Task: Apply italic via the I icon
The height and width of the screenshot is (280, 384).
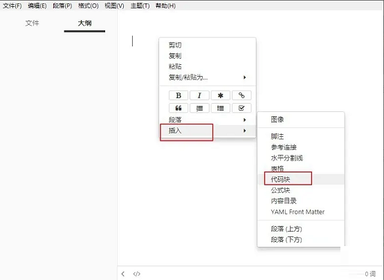Action: (x=199, y=95)
